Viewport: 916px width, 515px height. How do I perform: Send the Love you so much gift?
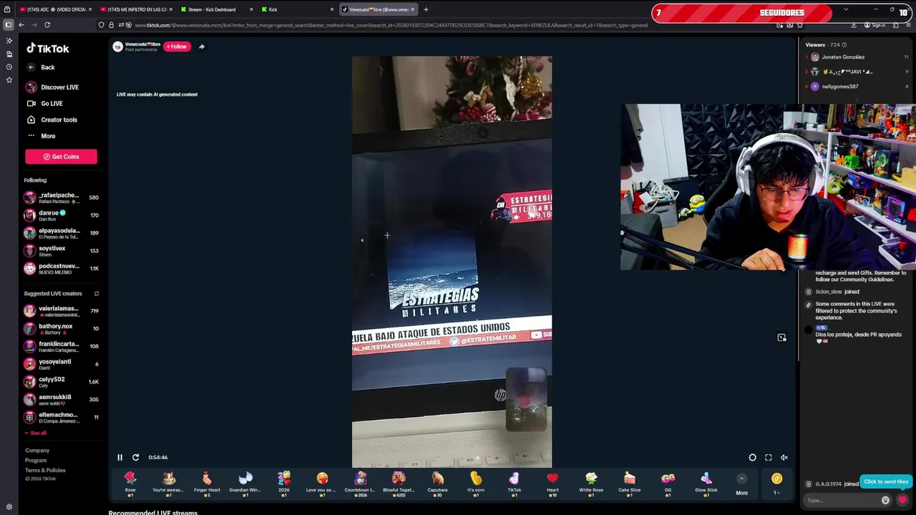pyautogui.click(x=322, y=484)
